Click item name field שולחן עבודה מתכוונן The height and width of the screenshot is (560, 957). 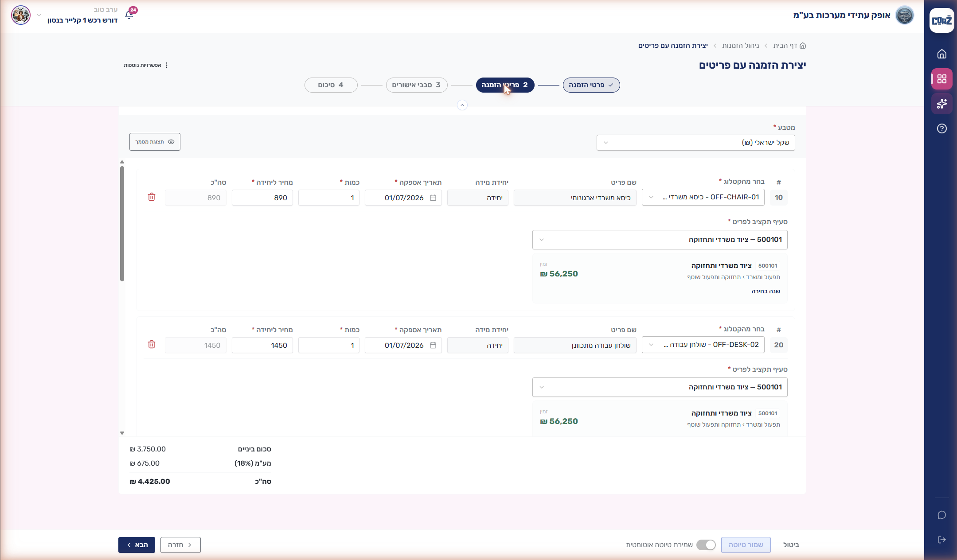[575, 345]
